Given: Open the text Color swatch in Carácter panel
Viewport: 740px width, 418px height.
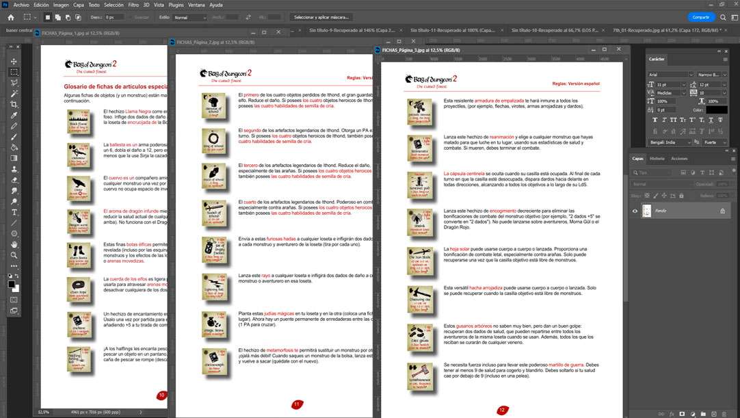Looking at the screenshot, I should 716,109.
